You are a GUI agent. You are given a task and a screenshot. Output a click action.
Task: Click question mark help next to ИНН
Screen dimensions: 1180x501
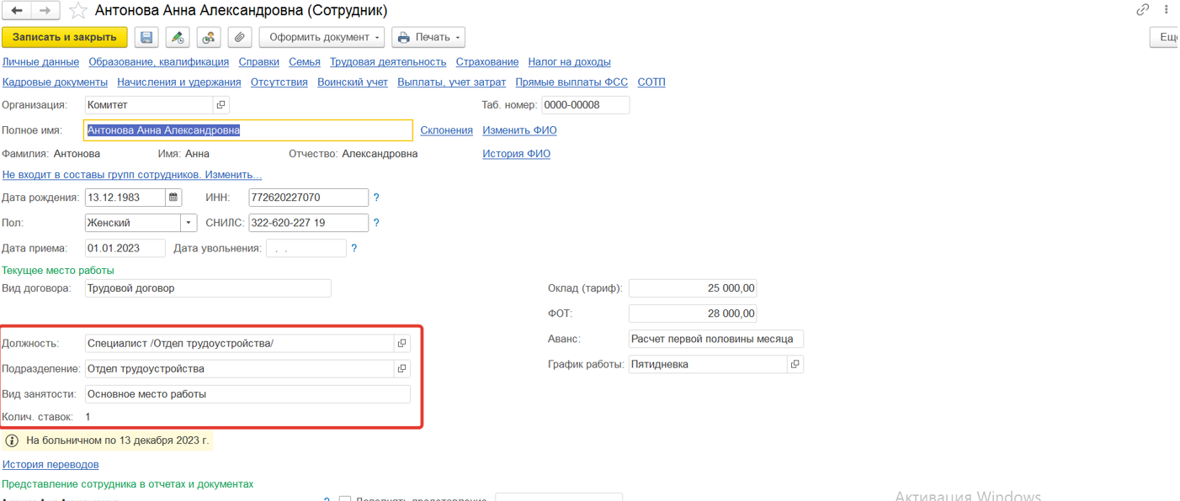(x=376, y=198)
